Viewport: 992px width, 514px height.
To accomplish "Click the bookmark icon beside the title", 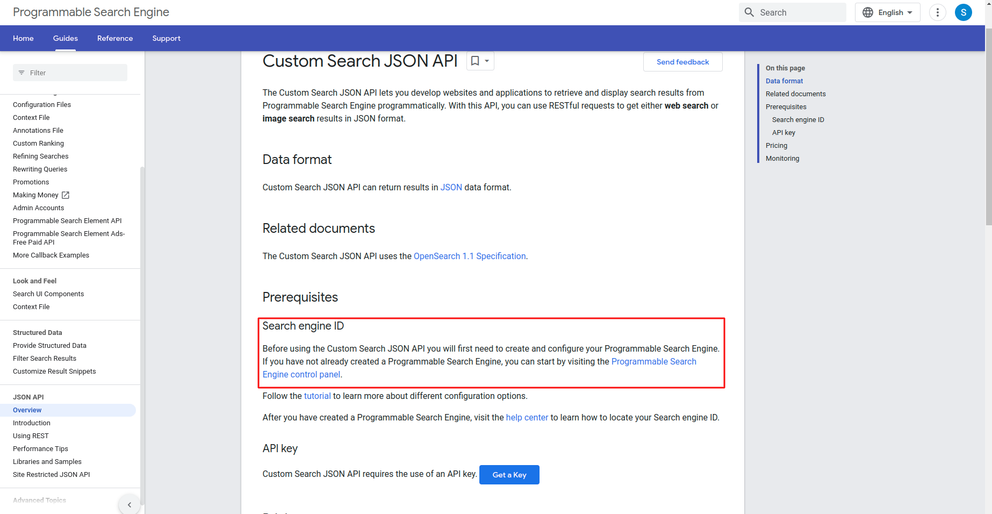I will tap(475, 61).
